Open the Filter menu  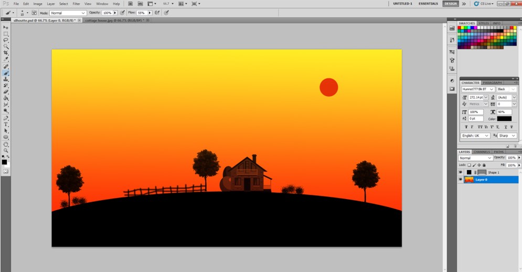point(76,4)
